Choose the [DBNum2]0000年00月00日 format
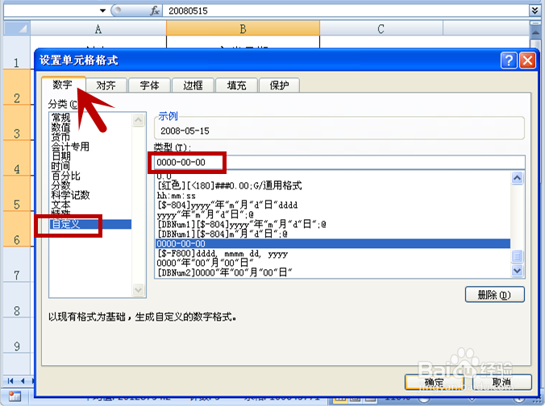The height and width of the screenshot is (406, 545). (x=225, y=272)
